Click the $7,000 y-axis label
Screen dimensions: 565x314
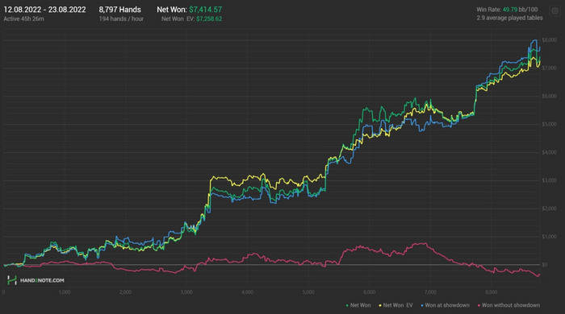(x=549, y=68)
